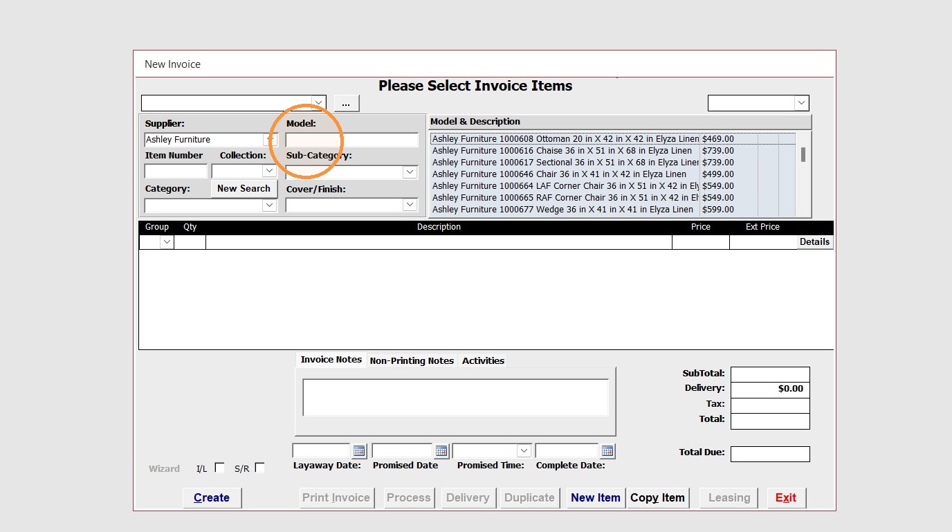Click the Delivery button

point(468,497)
